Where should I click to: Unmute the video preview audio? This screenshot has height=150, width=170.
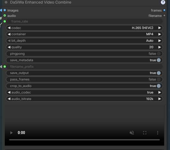click(x=132, y=133)
